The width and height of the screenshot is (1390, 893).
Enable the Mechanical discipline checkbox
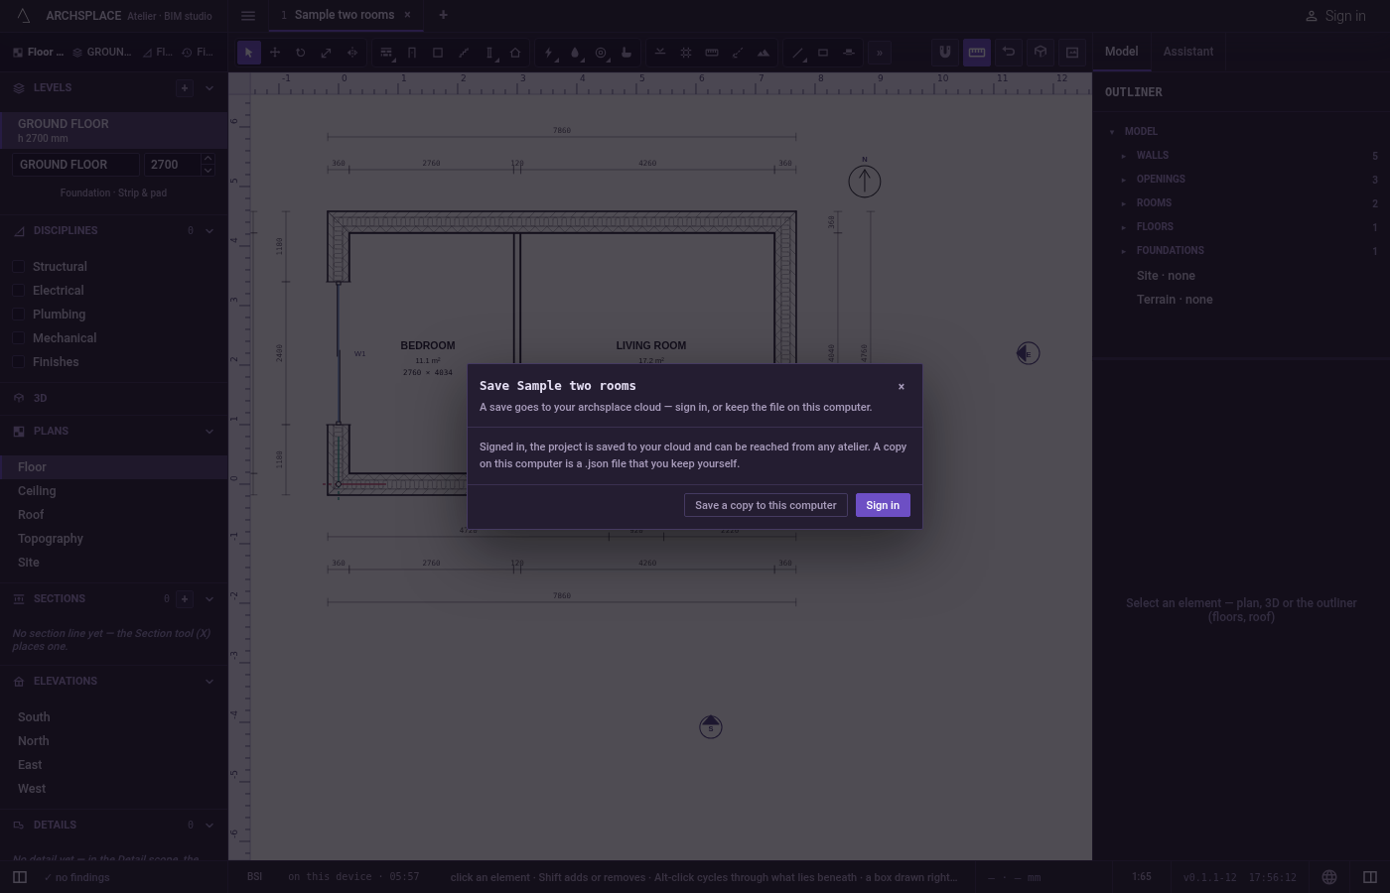point(19,338)
